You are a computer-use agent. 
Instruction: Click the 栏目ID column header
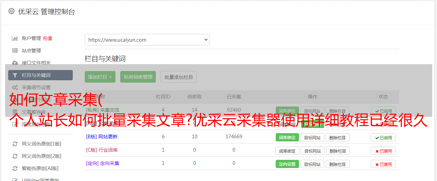tap(163, 97)
